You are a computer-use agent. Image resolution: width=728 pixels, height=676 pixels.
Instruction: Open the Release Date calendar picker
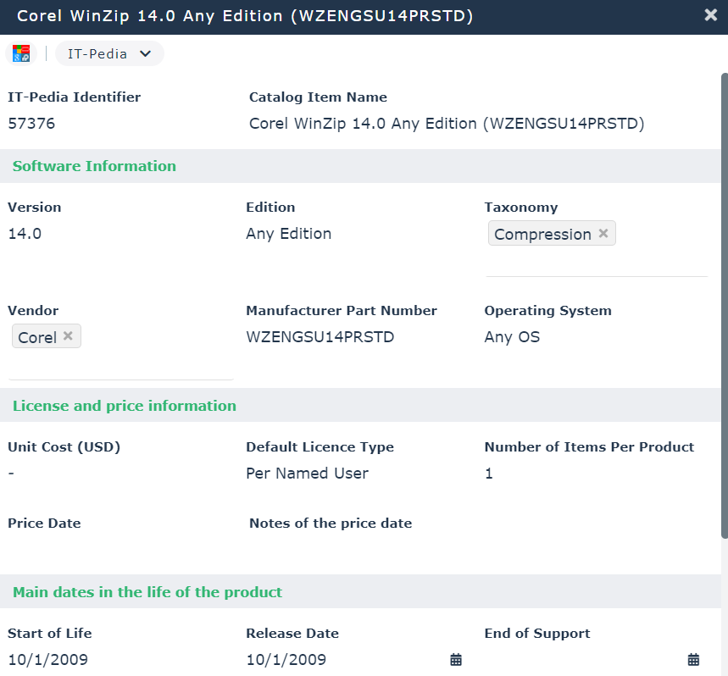[x=455, y=659]
